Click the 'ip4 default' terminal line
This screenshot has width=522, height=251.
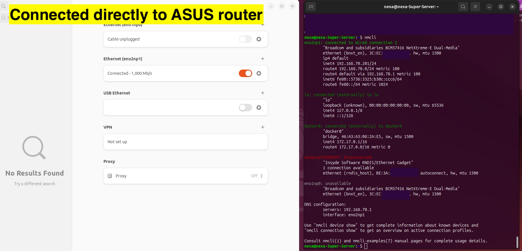(336, 58)
